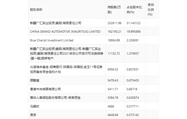Click the 变动比例(%) column header

(151, 10)
